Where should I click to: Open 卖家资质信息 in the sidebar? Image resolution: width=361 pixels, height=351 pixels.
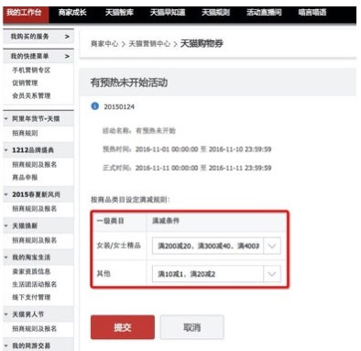[x=31, y=271]
